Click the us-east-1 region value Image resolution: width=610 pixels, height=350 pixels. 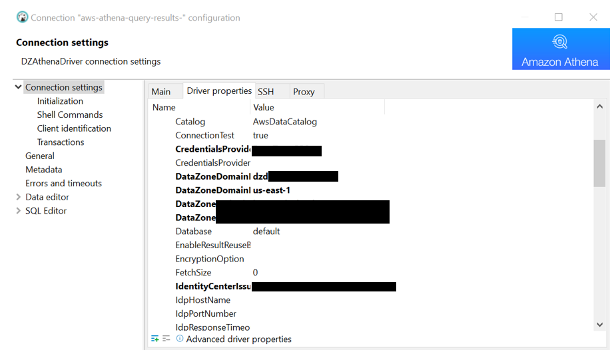[271, 190]
